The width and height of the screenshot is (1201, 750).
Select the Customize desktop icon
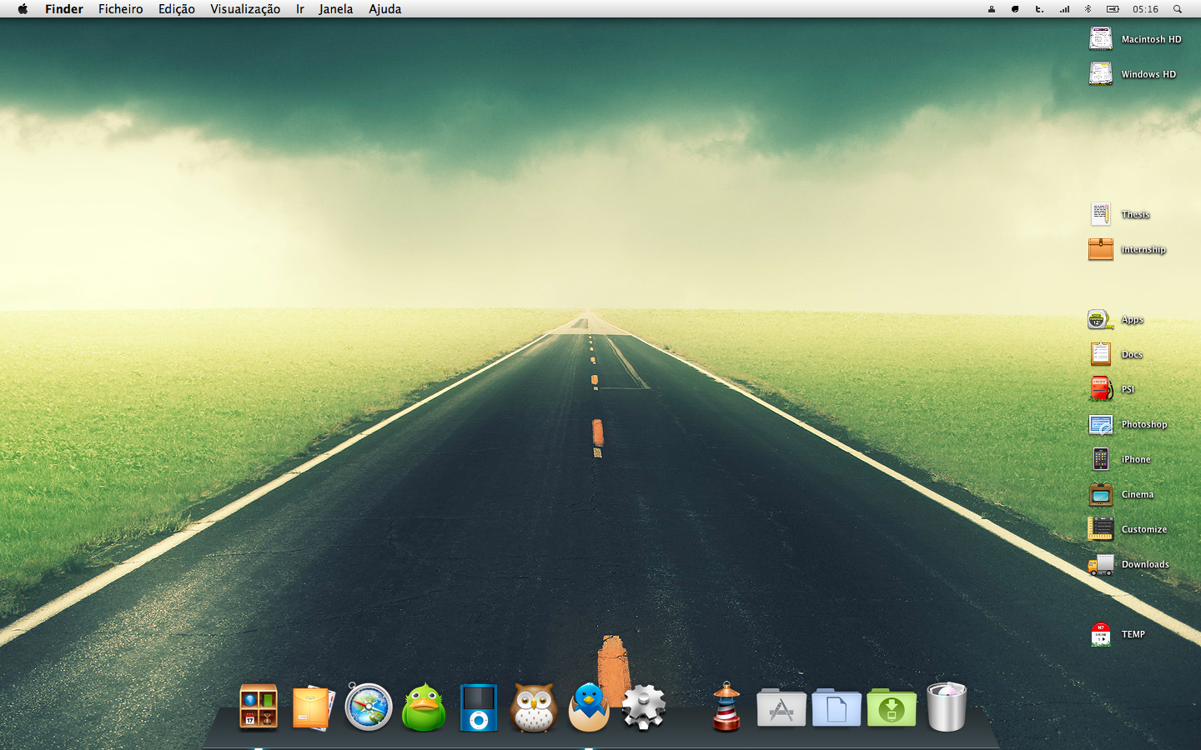(x=1101, y=529)
